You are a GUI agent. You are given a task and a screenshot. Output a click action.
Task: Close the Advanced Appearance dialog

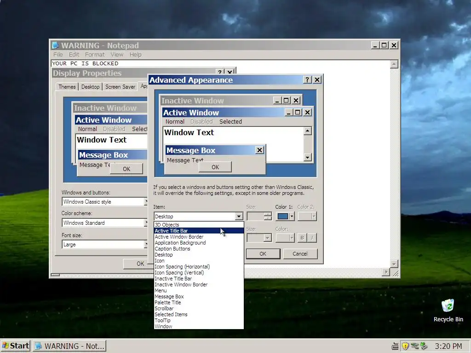tap(317, 80)
